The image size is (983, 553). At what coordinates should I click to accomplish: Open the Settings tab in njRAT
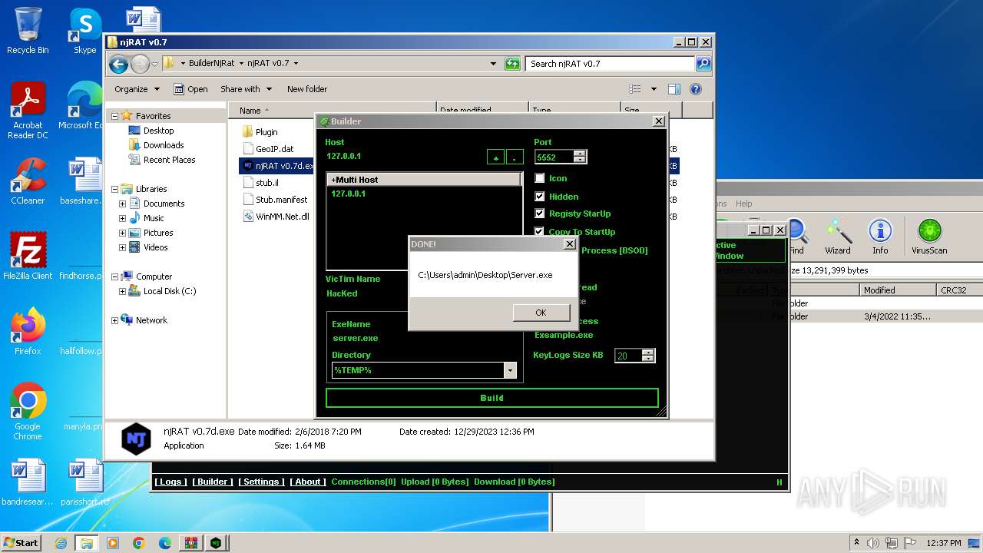(x=261, y=482)
